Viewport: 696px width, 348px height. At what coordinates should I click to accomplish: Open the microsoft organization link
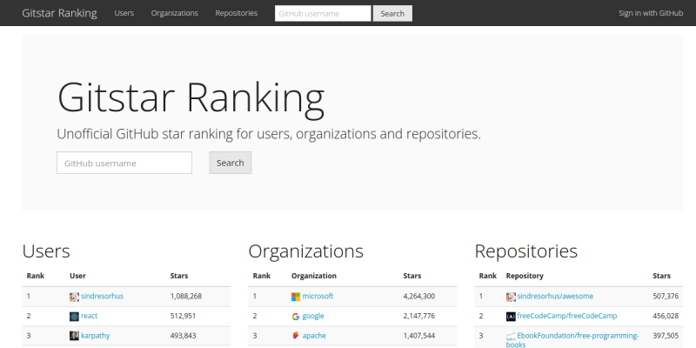click(x=318, y=296)
